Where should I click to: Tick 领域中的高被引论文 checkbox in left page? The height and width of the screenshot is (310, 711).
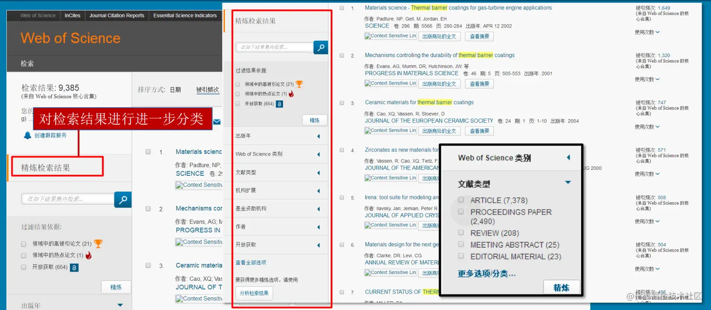(24, 244)
